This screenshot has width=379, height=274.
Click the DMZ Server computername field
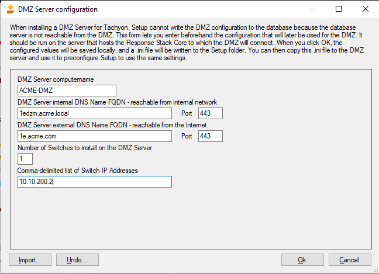pos(67,91)
